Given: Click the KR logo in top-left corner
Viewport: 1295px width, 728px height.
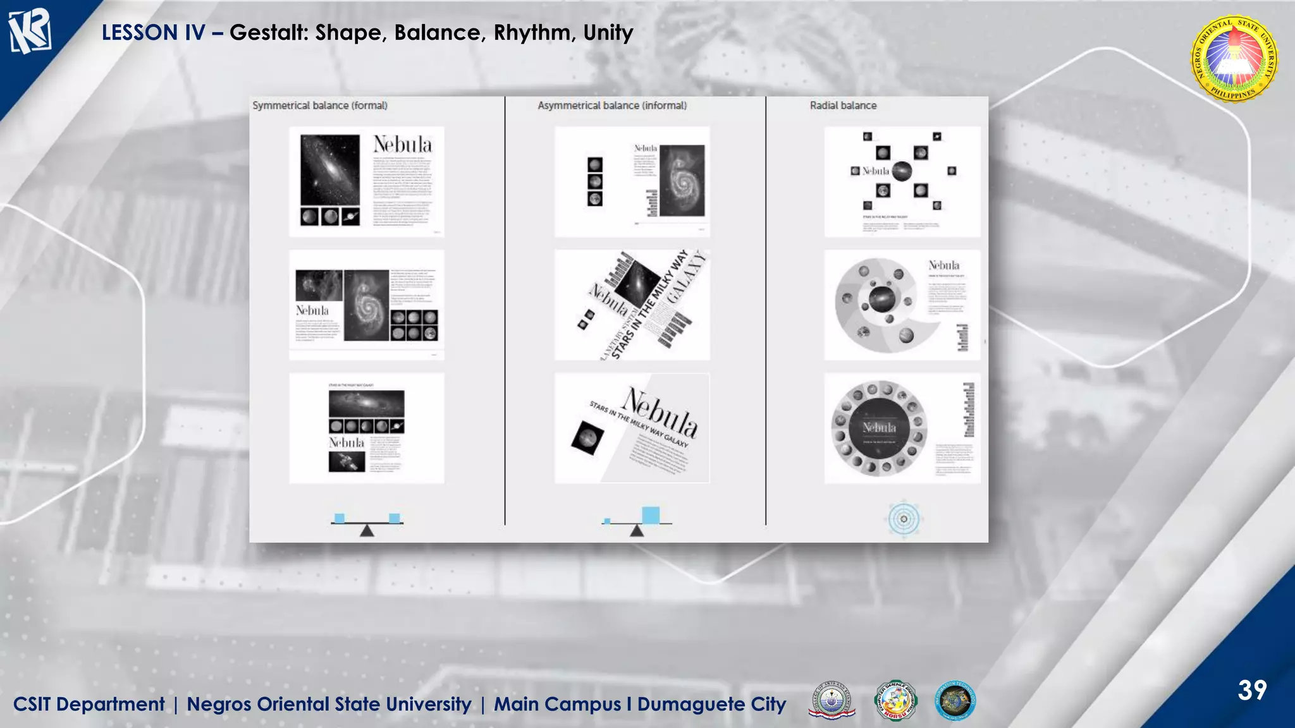Looking at the screenshot, I should tap(29, 32).
